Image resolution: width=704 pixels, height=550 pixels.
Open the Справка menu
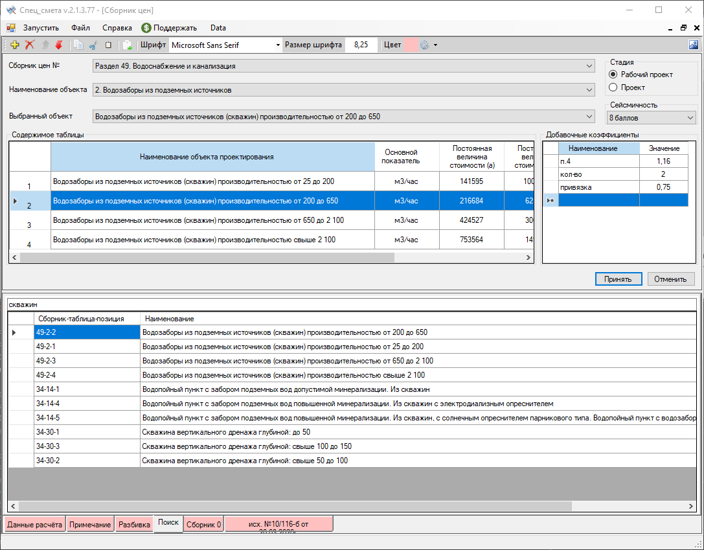117,28
